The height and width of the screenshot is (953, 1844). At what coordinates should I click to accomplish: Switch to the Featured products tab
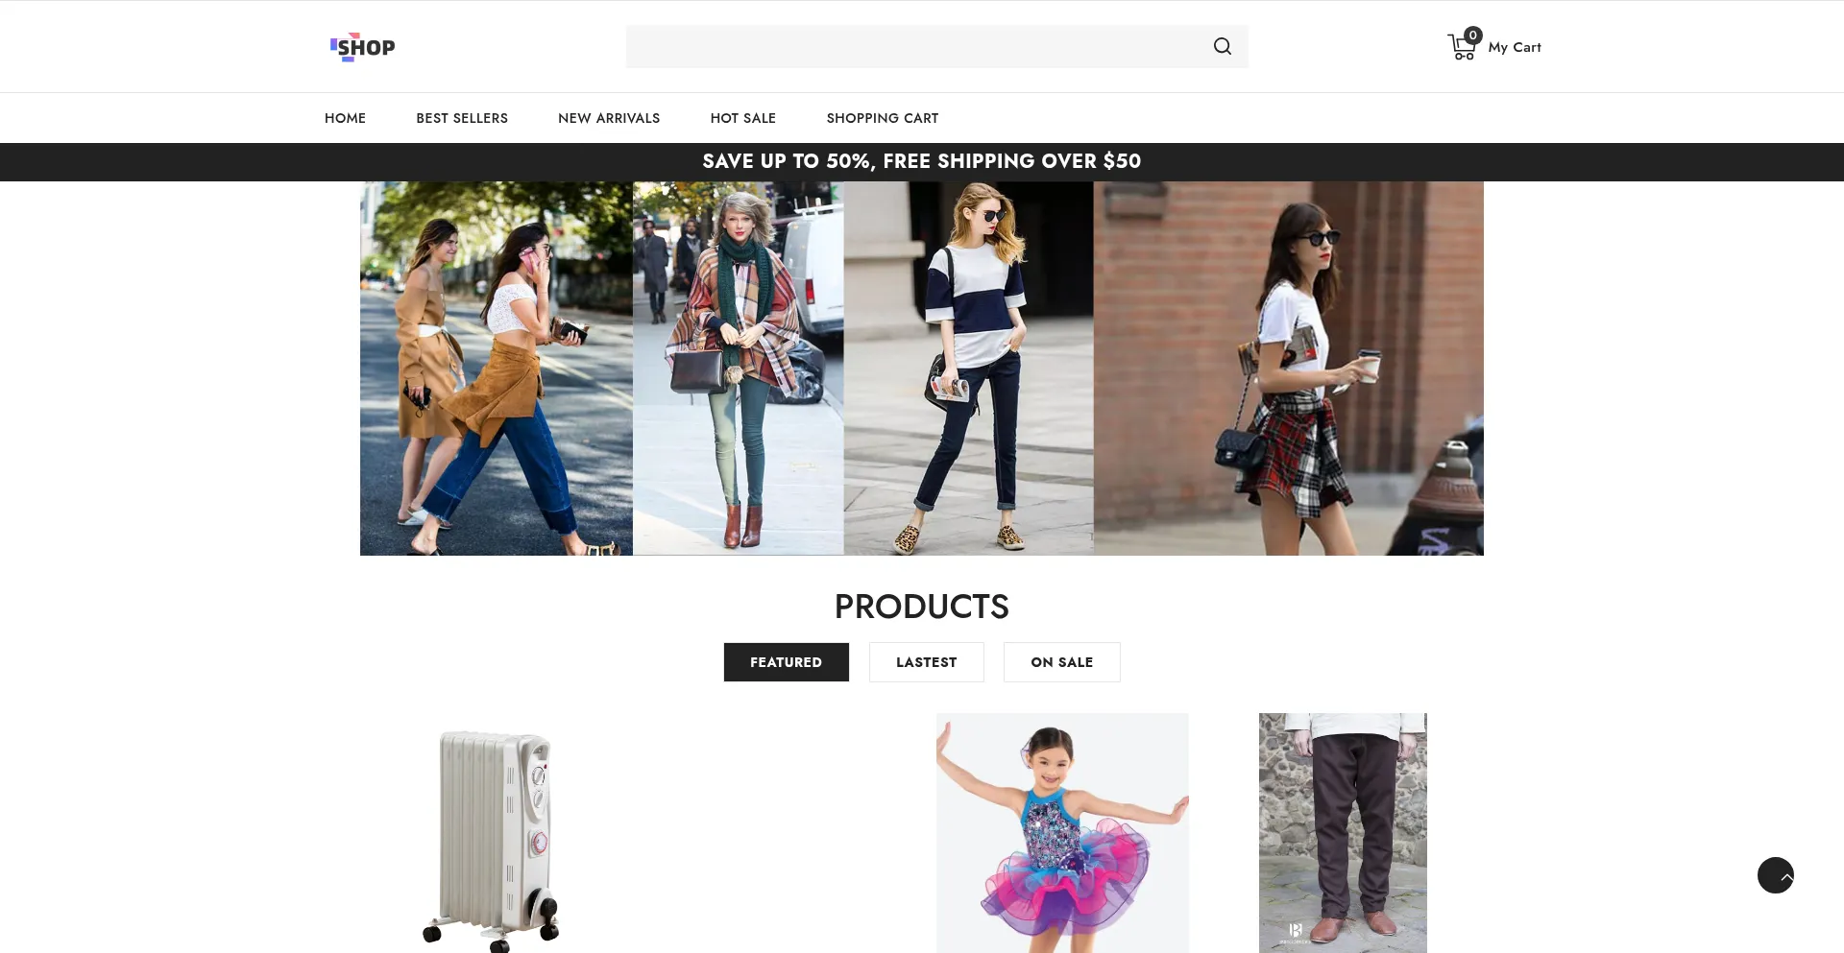(x=786, y=662)
